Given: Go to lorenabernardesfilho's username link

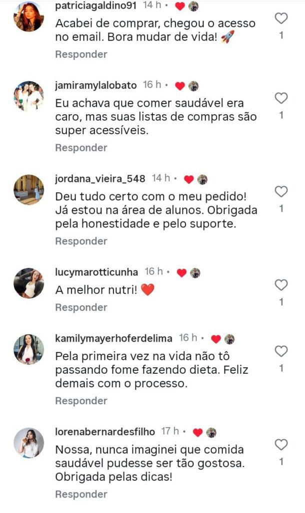Looking at the screenshot, I should (x=105, y=431).
